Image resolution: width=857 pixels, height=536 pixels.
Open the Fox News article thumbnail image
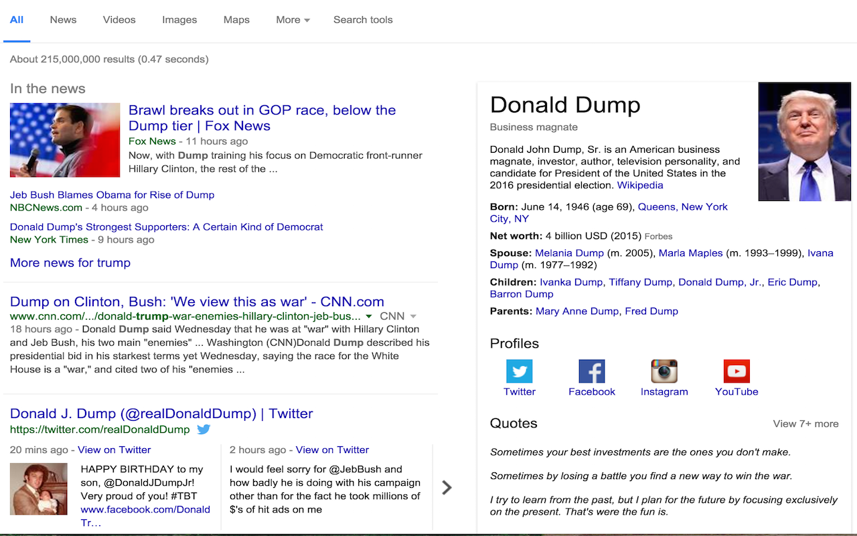pos(65,140)
